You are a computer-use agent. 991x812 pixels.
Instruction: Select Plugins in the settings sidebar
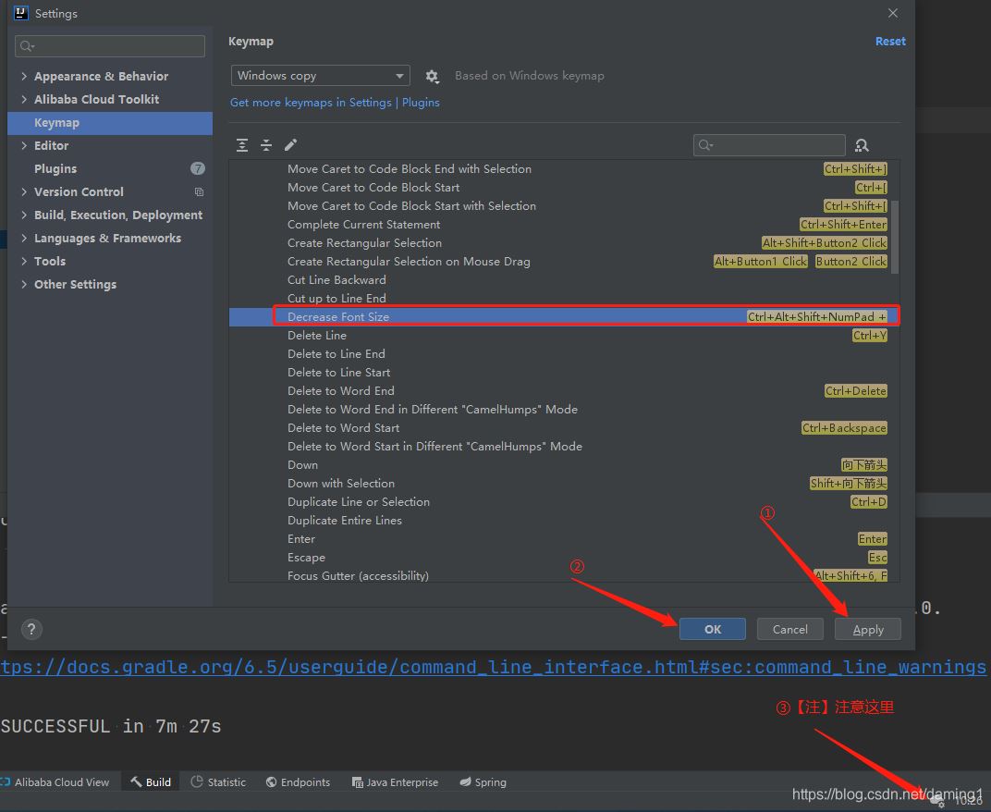tap(55, 168)
